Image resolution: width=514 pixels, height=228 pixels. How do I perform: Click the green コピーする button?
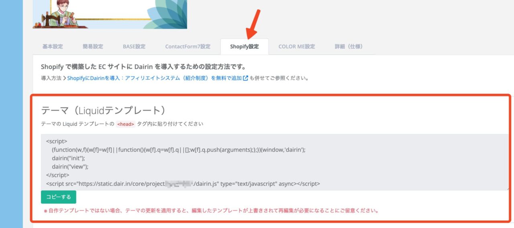pyautogui.click(x=59, y=197)
